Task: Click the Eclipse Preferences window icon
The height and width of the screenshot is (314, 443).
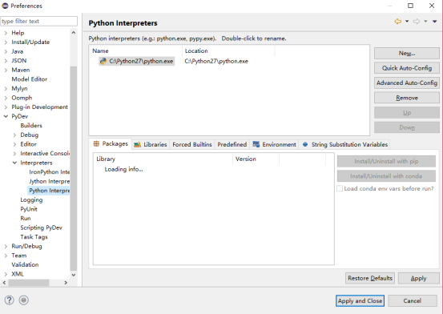Action: 5,6
